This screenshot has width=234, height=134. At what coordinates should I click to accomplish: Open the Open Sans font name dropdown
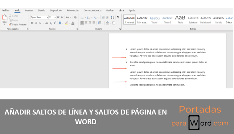(39, 17)
